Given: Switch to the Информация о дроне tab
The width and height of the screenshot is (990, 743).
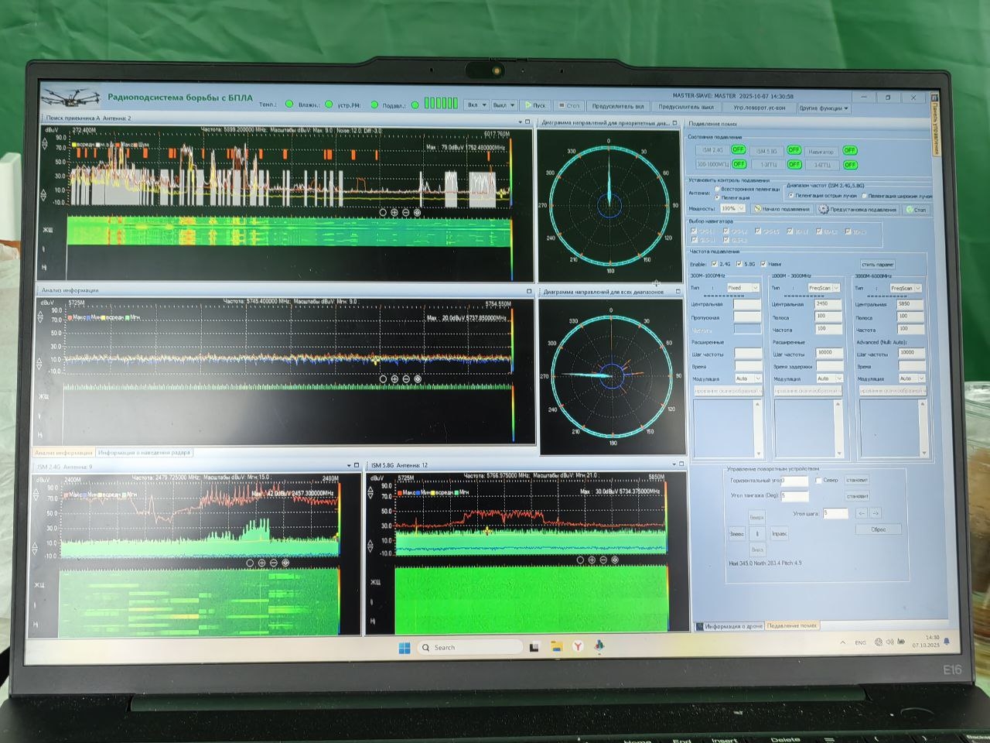Looking at the screenshot, I should point(729,626).
